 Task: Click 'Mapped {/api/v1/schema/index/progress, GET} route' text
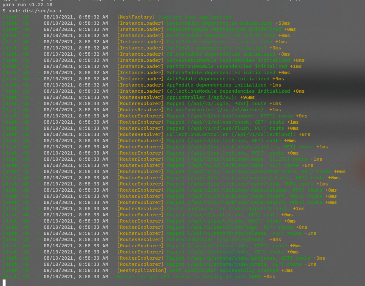(239, 258)
